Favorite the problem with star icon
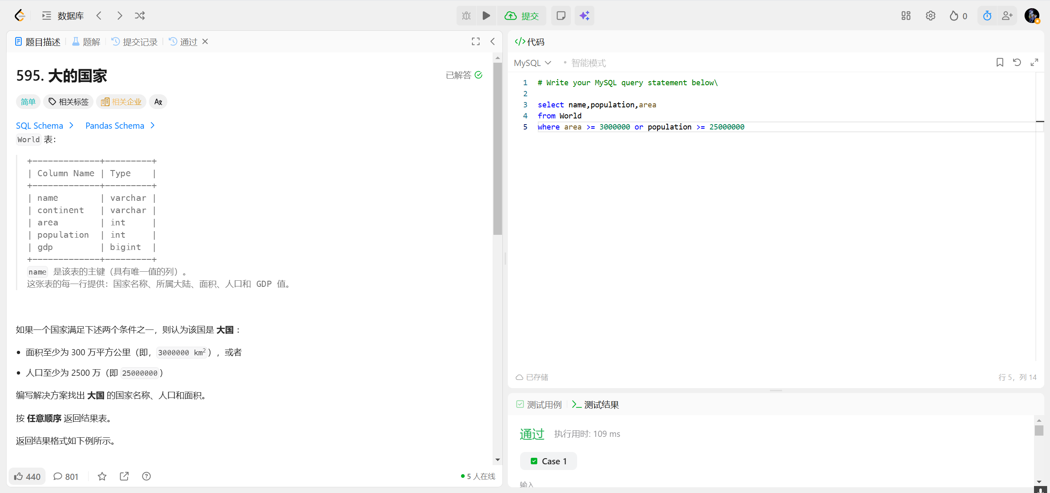 102,476
